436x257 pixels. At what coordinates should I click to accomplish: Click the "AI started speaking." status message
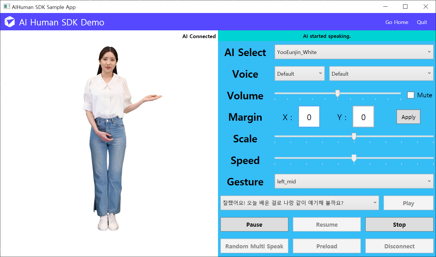327,36
